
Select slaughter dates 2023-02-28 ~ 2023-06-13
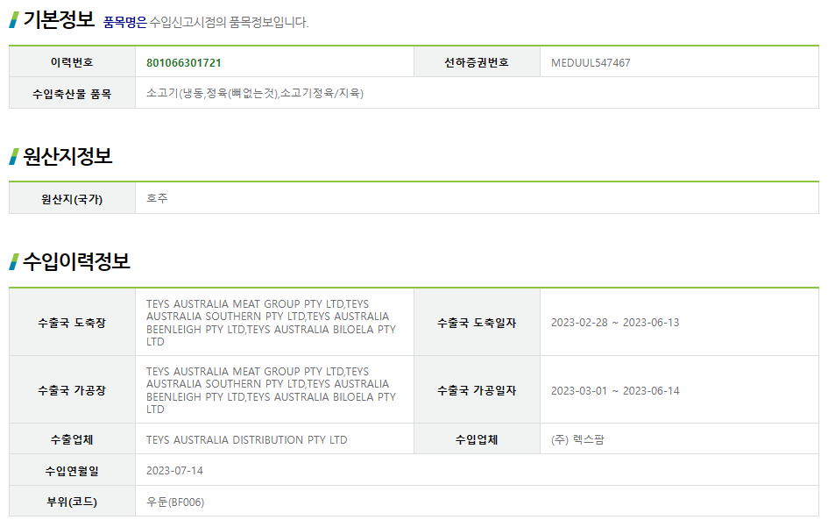pyautogui.click(x=615, y=323)
